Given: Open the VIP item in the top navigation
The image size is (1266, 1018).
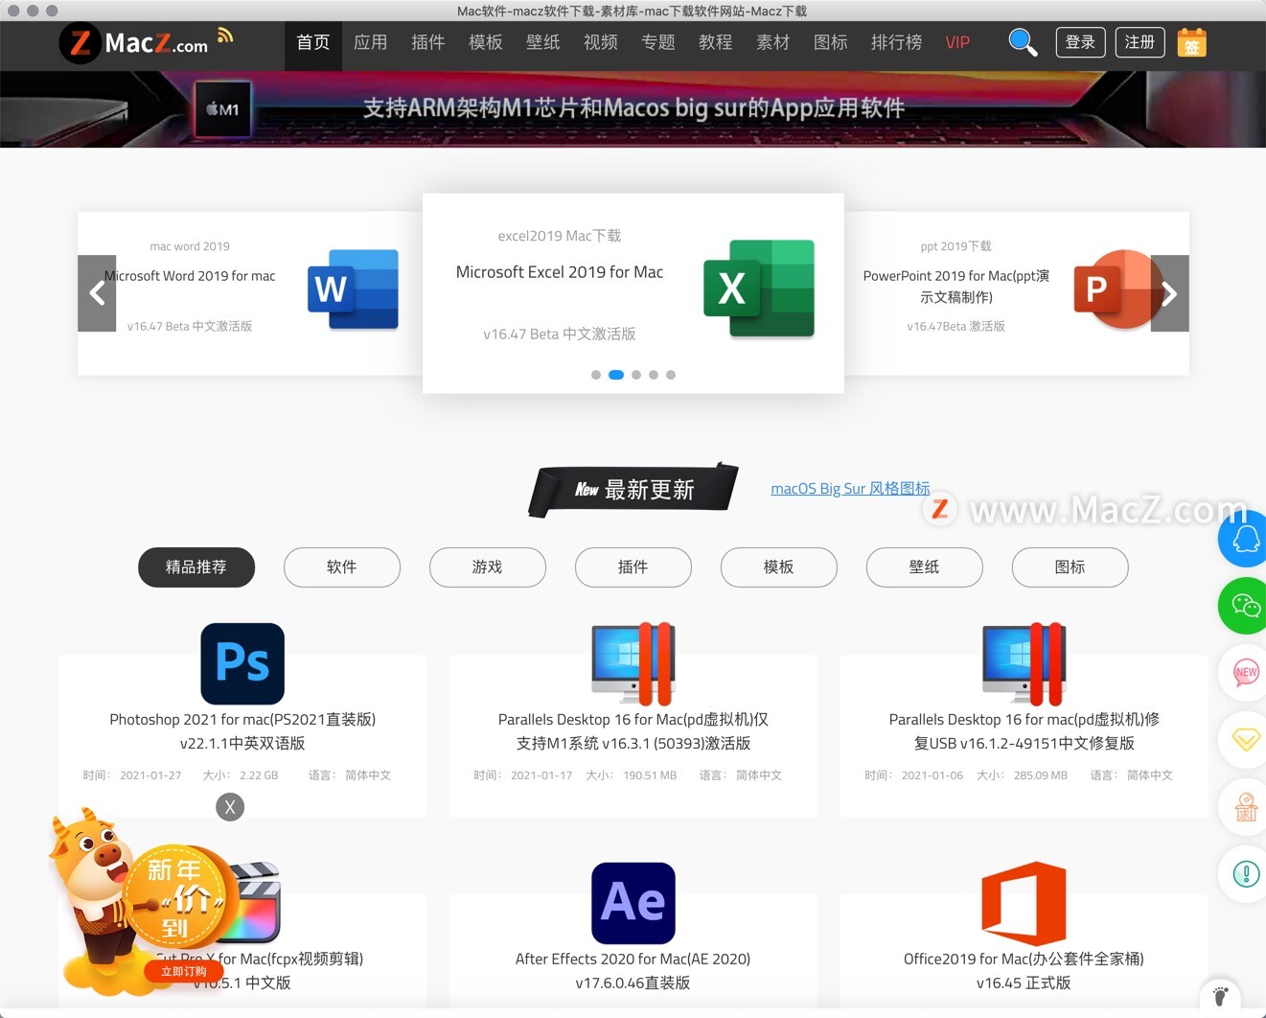Looking at the screenshot, I should (x=956, y=42).
